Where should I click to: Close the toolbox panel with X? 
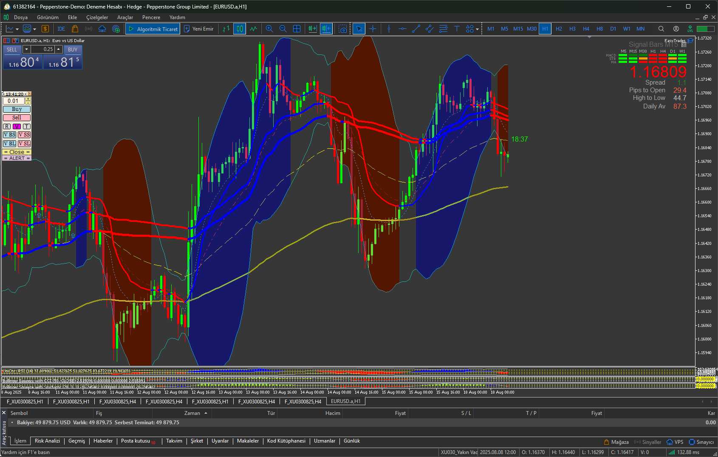(4, 413)
